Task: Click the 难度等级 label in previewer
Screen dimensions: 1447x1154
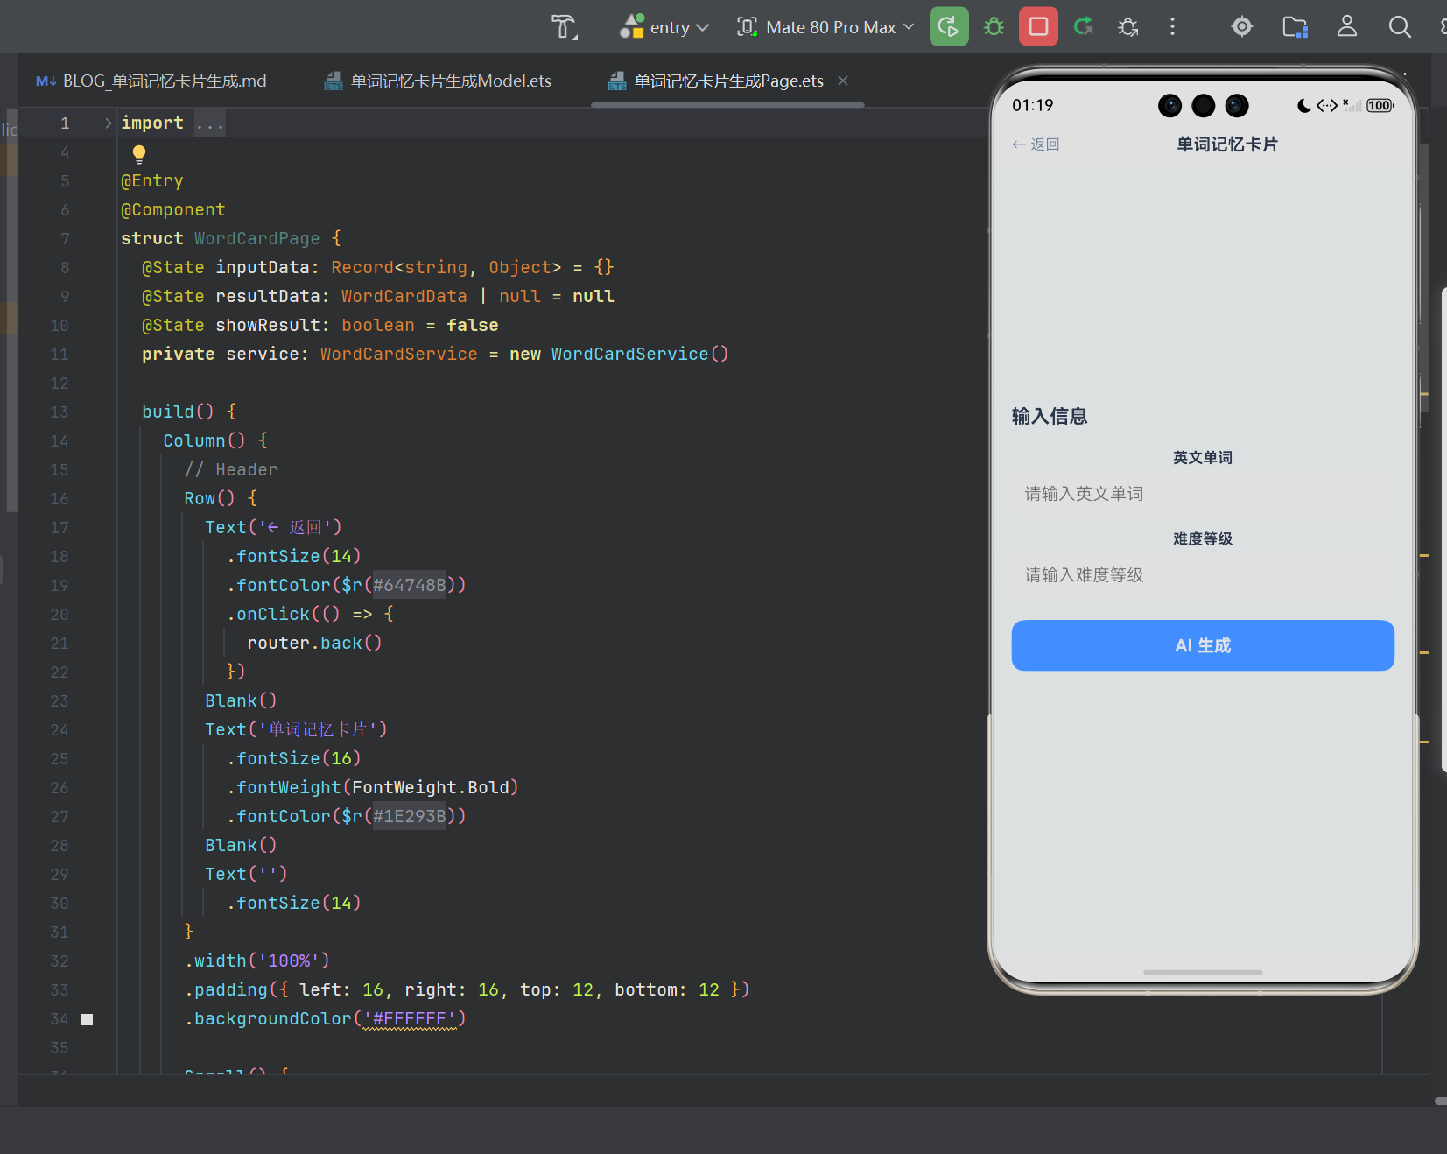Action: coord(1203,539)
